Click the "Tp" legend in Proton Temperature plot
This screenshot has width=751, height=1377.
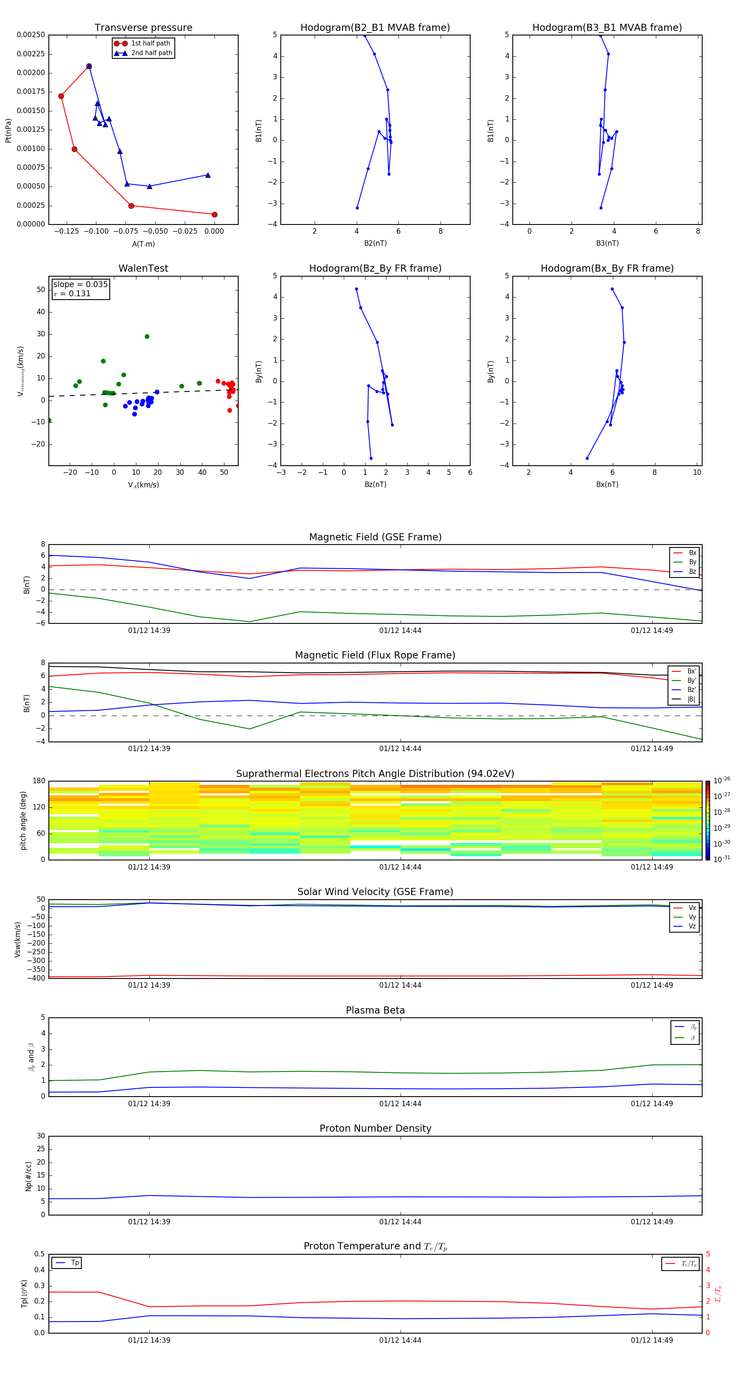click(66, 1263)
